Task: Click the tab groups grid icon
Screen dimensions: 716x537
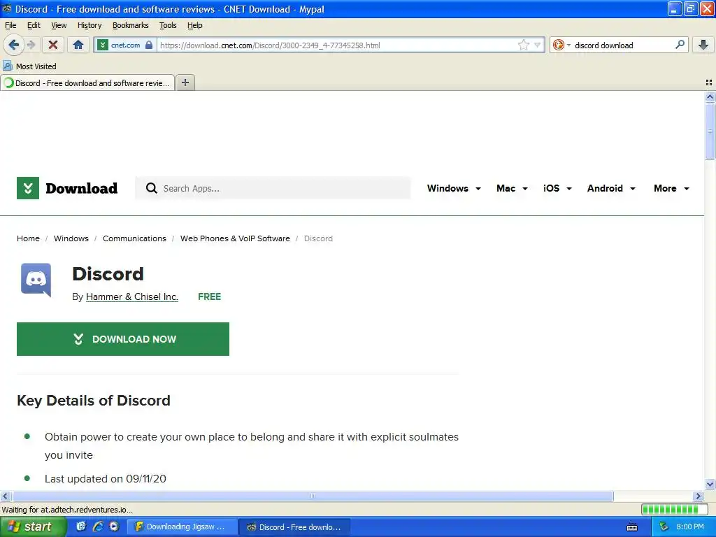Action: click(709, 83)
